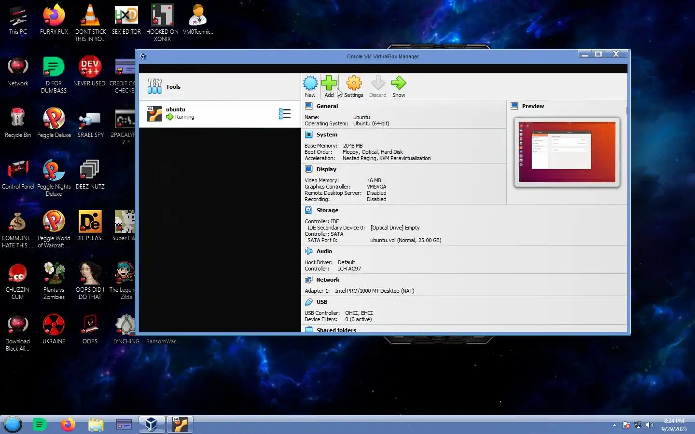Click the volume speaker tray icon
The width and height of the screenshot is (695, 434).
650,425
